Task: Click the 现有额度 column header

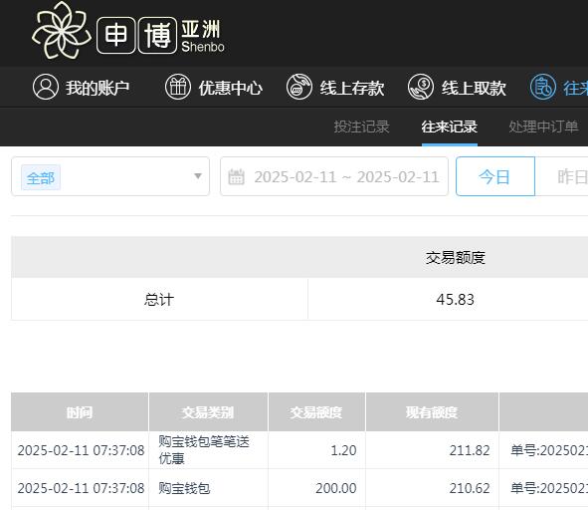Action: pyautogui.click(x=432, y=412)
